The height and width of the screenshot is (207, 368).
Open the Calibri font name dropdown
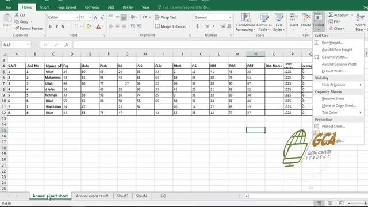tap(77, 17)
